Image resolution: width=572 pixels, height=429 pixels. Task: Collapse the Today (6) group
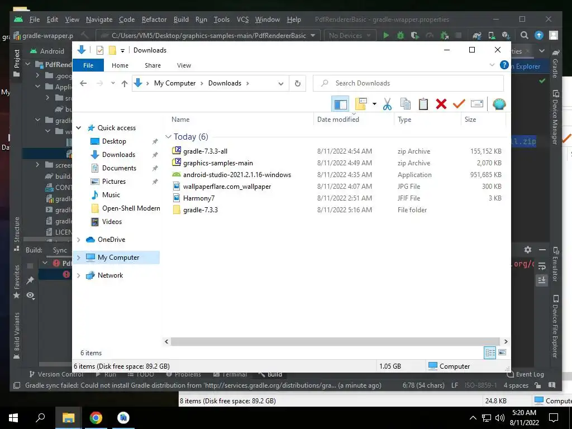(168, 137)
